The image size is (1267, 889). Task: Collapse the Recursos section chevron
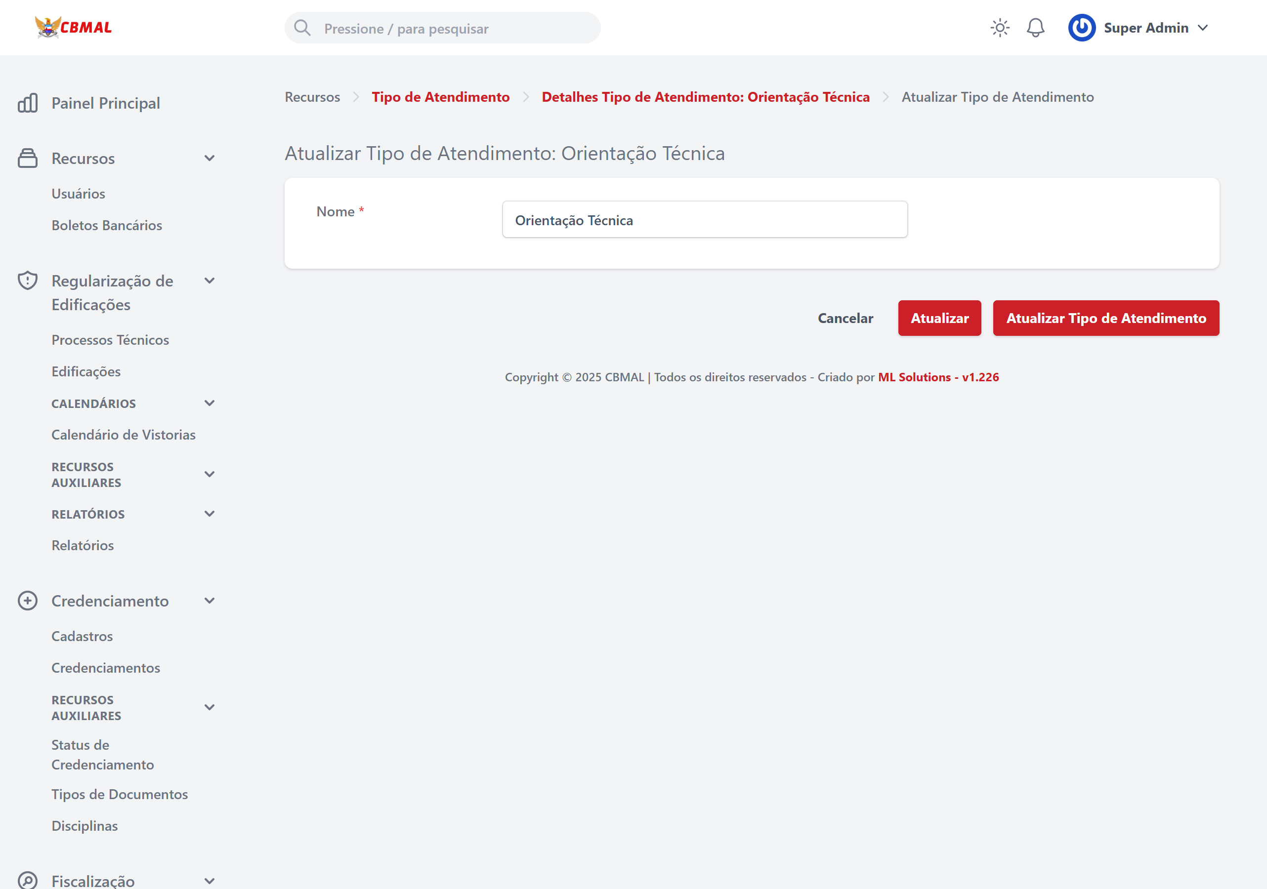click(x=210, y=158)
